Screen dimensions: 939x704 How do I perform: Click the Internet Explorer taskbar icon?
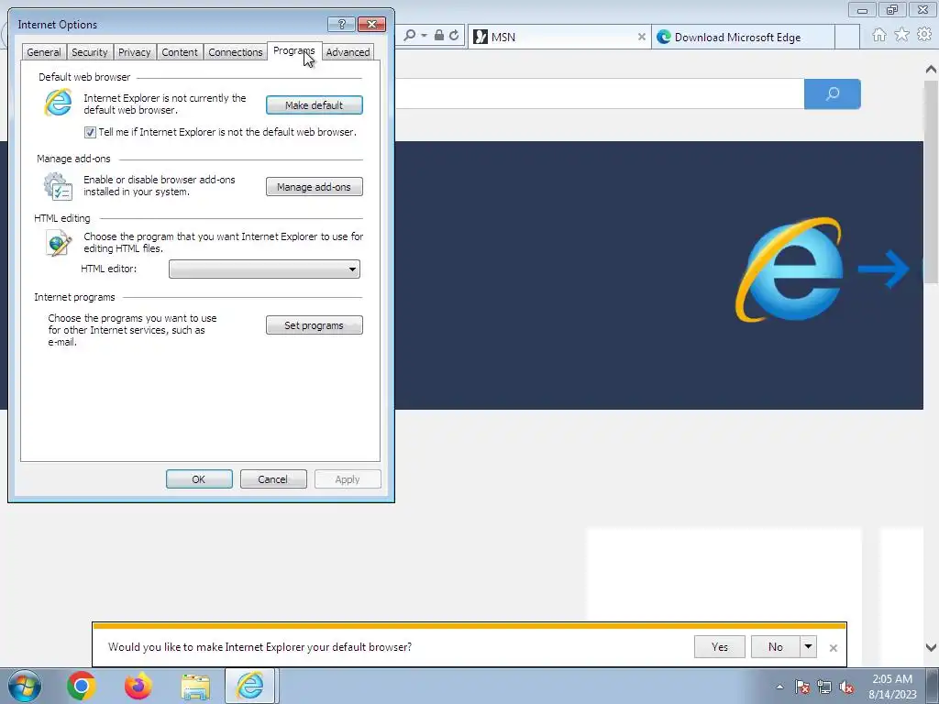tap(250, 686)
